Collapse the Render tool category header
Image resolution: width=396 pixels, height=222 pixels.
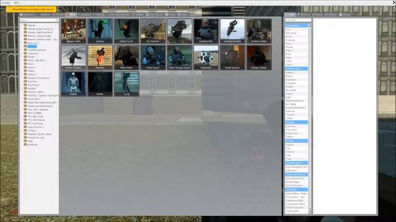click(296, 141)
